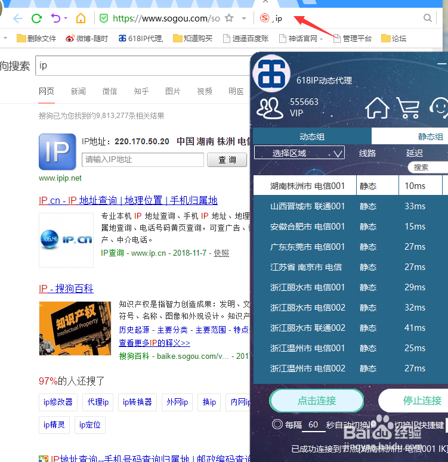Image resolution: width=448 pixels, height=462 pixels.
Task: Click the user account icon in 618IP
Action: pos(270,108)
